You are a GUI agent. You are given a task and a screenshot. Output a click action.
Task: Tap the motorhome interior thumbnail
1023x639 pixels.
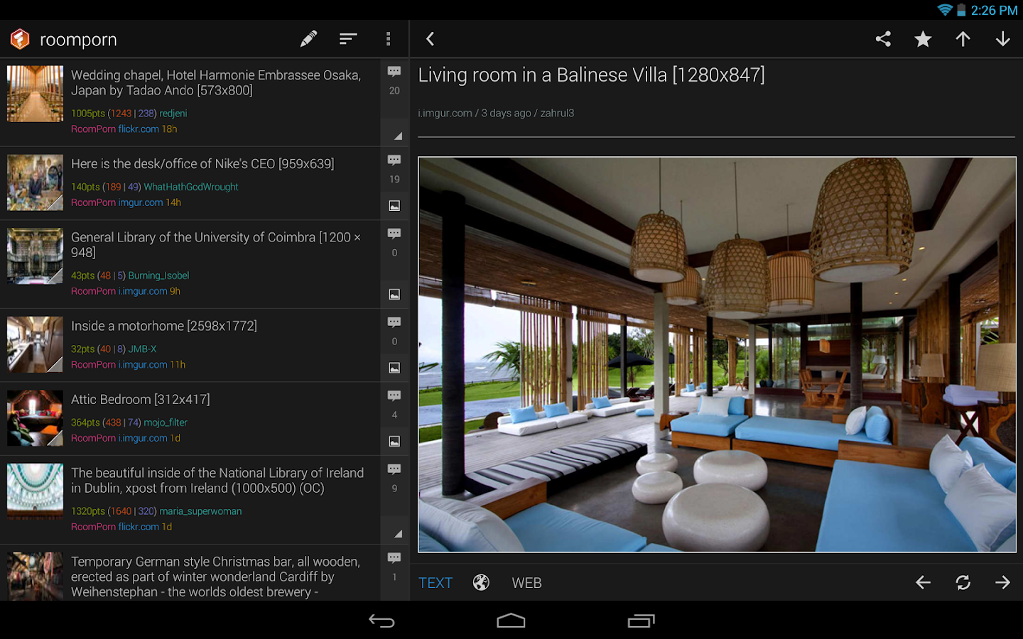35,345
